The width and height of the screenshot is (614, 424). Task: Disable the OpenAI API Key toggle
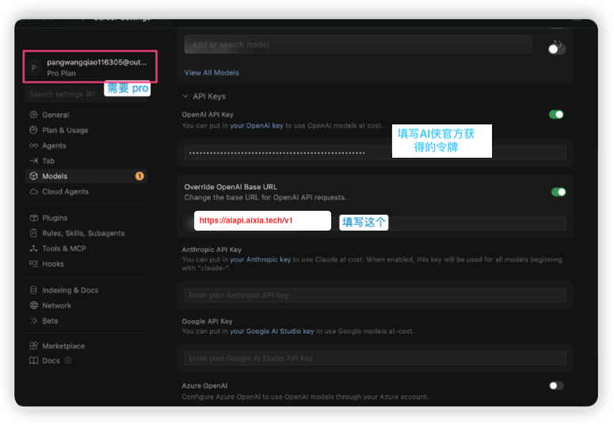pyautogui.click(x=557, y=114)
